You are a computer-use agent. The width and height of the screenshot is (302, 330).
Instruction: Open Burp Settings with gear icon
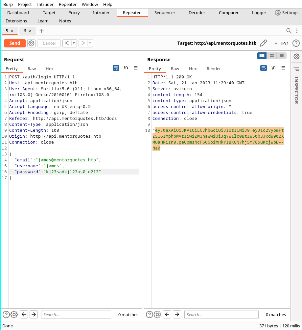coord(287,13)
